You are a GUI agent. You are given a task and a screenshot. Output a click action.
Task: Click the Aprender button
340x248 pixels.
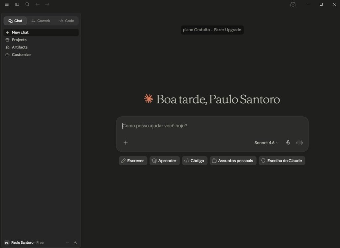coord(165,161)
